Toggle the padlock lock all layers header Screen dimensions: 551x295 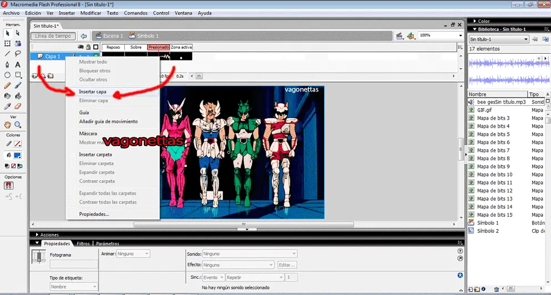(x=88, y=47)
